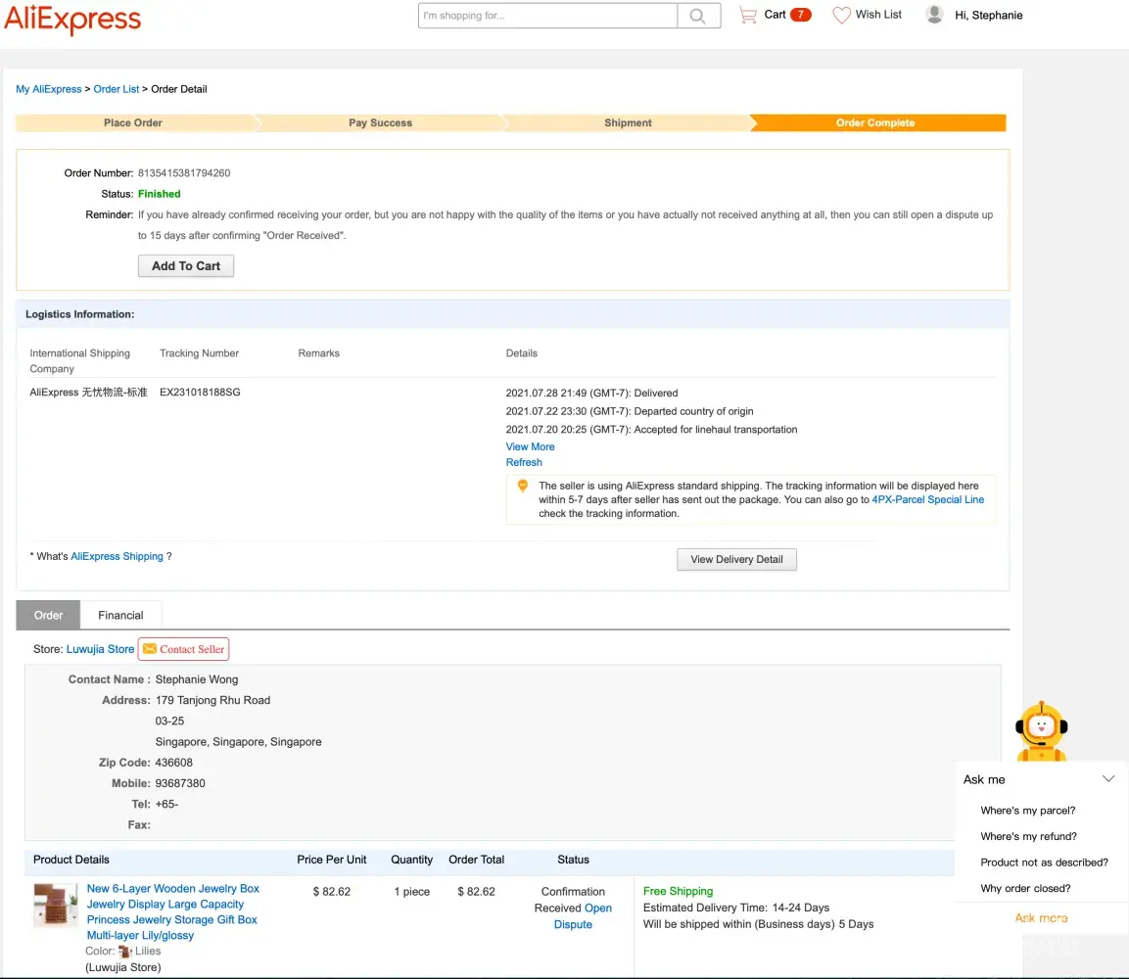Open the shopping cart icon

748,15
